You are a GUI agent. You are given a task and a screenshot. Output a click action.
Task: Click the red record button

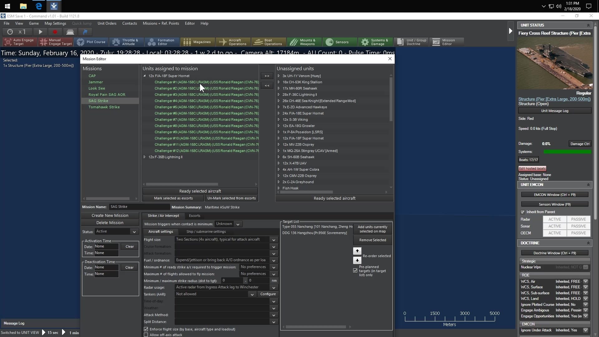point(55,32)
